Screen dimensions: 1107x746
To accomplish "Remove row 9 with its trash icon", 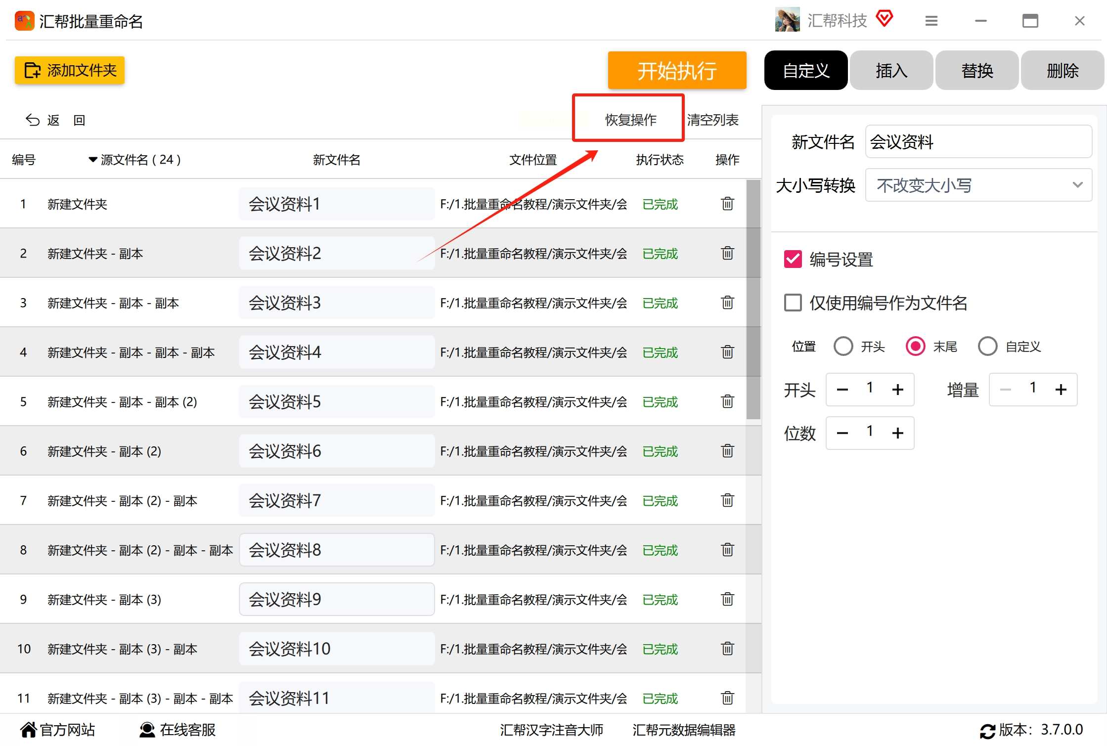I will coord(727,599).
